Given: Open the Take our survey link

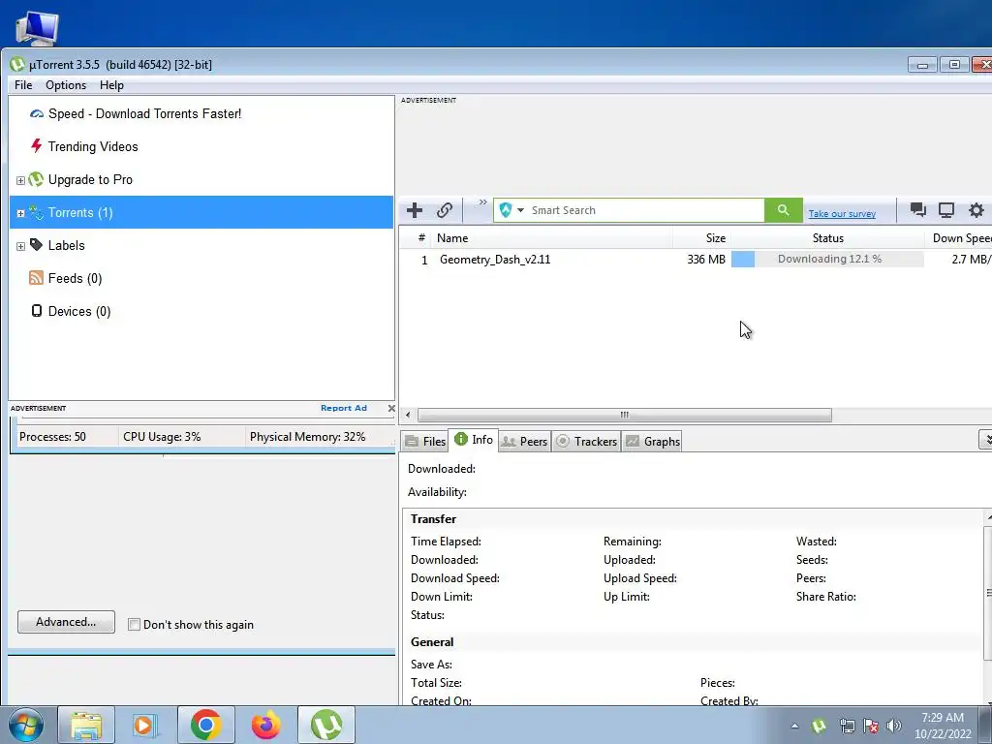Looking at the screenshot, I should 842,214.
